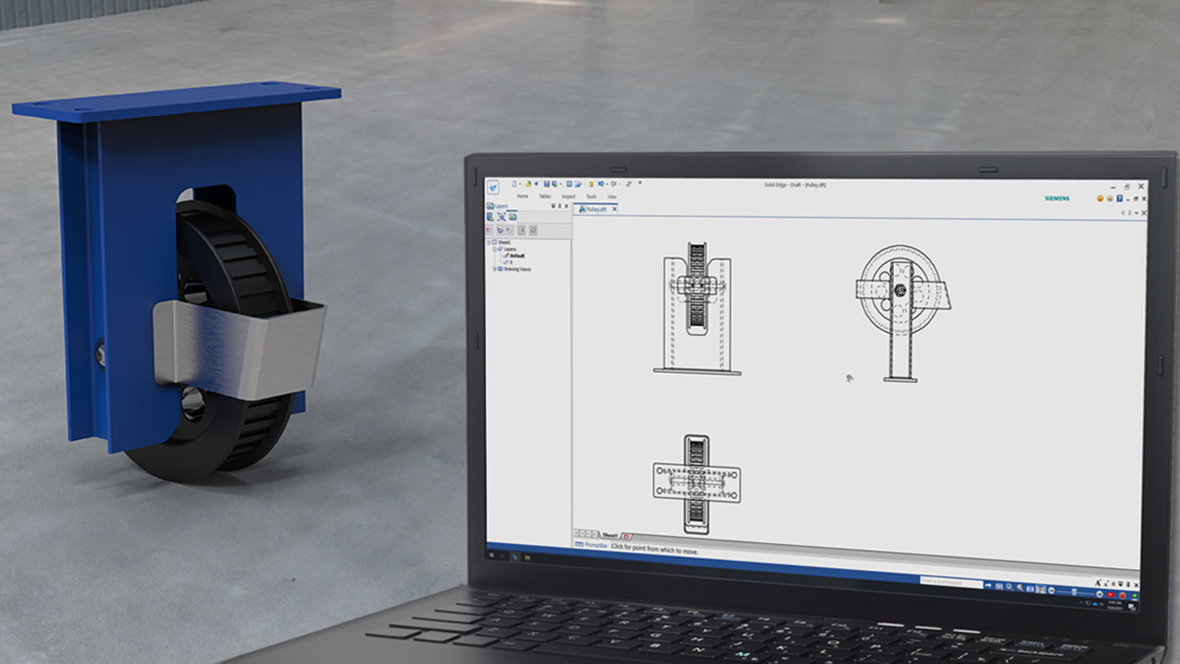1180x664 pixels.
Task: Undo the last action
Action: pos(602,183)
